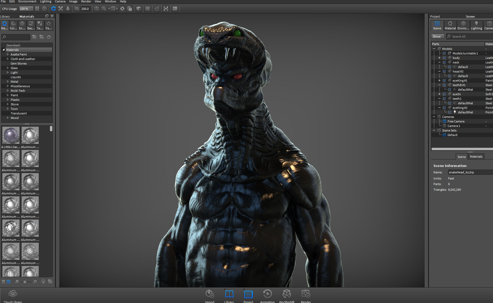Click the Show button in Scene panel
The width and height of the screenshot is (493, 303).
tap(438, 37)
